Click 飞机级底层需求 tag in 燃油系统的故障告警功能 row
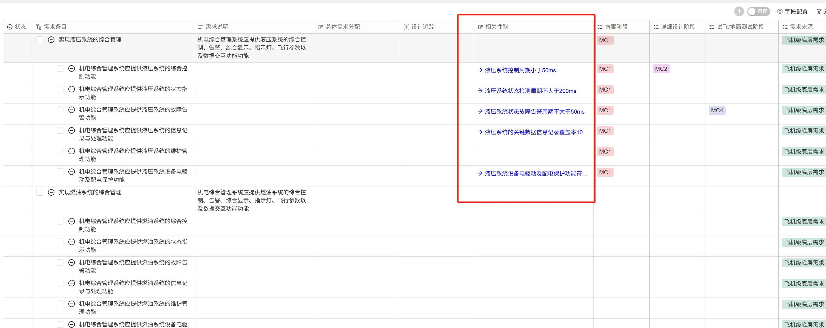The width and height of the screenshot is (826, 328). point(804,263)
